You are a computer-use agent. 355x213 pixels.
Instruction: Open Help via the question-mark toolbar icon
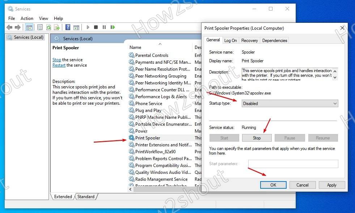pos(68,27)
